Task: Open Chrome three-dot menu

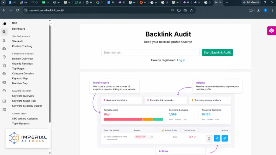Action: 272,10
